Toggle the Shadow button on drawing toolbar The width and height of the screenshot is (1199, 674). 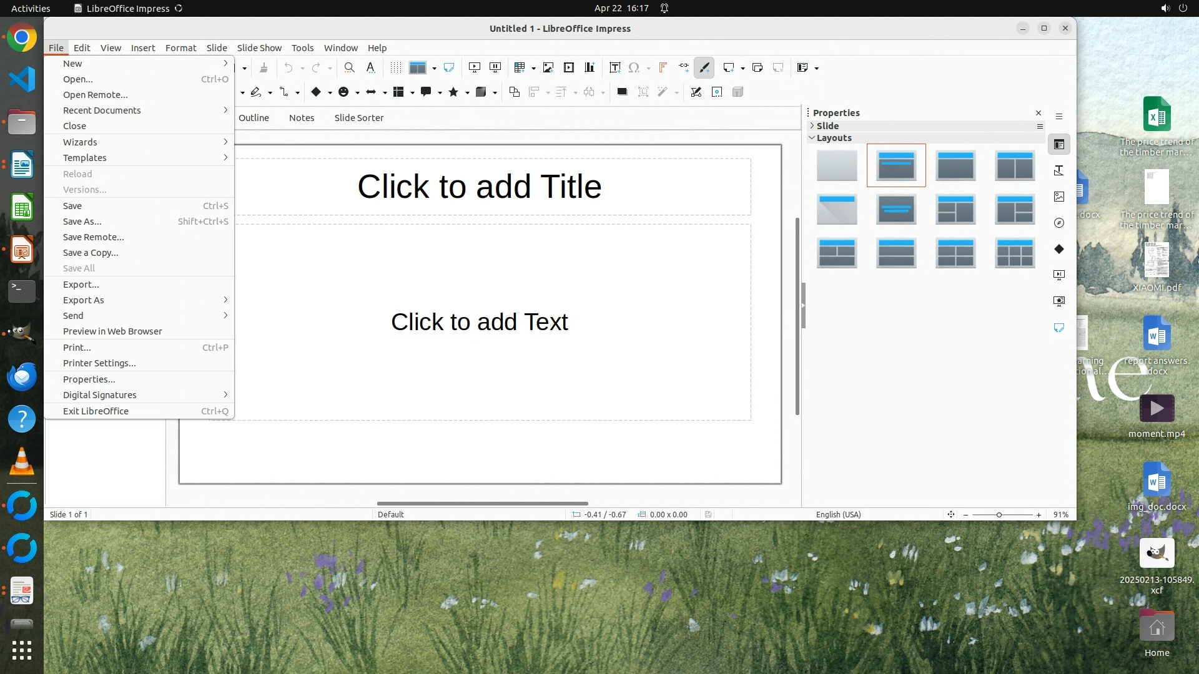tap(622, 92)
